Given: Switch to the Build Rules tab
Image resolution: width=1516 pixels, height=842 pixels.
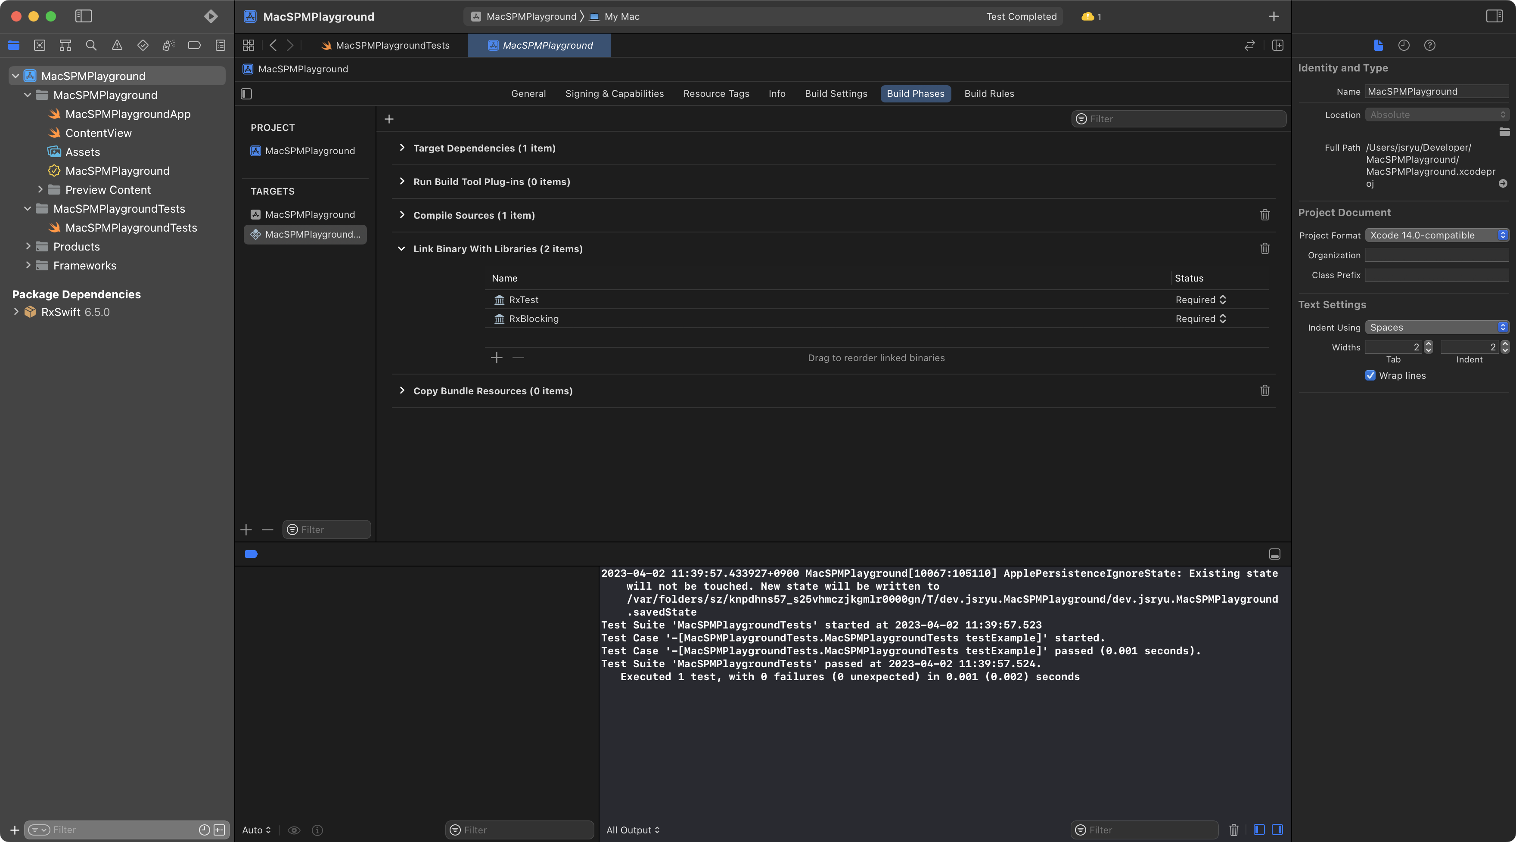Looking at the screenshot, I should (x=989, y=93).
